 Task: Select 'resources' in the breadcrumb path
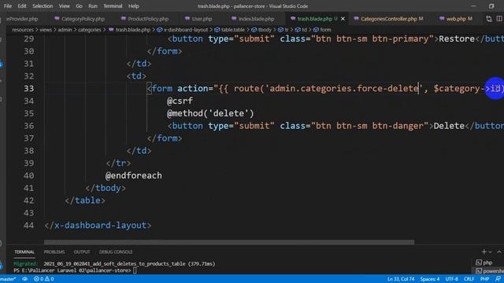(23, 30)
